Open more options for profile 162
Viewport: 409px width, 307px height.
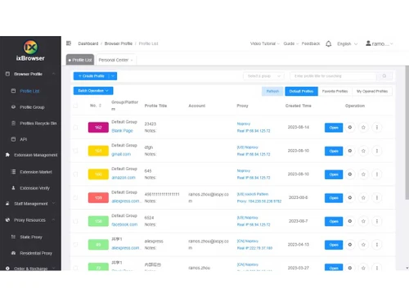(377, 128)
